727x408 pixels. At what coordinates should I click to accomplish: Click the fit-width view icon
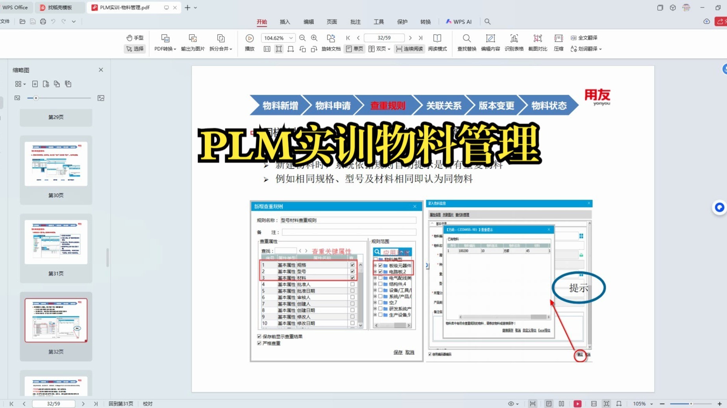pos(290,49)
